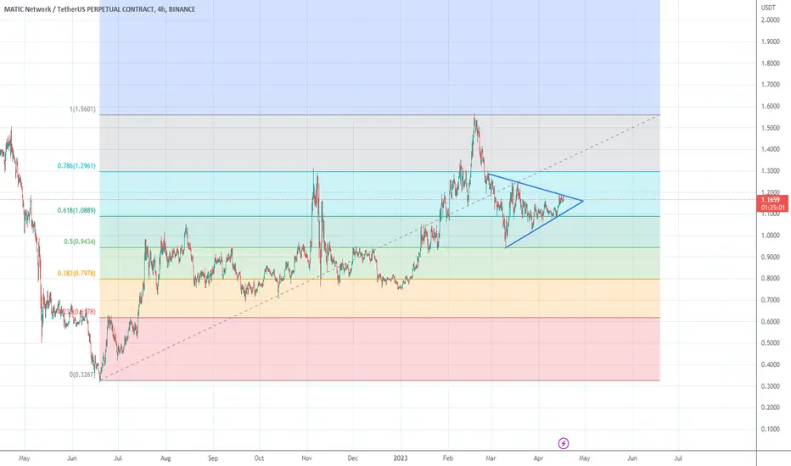This screenshot has width=791, height=466.
Task: Click the Sep label on the time axis
Action: tap(213, 458)
